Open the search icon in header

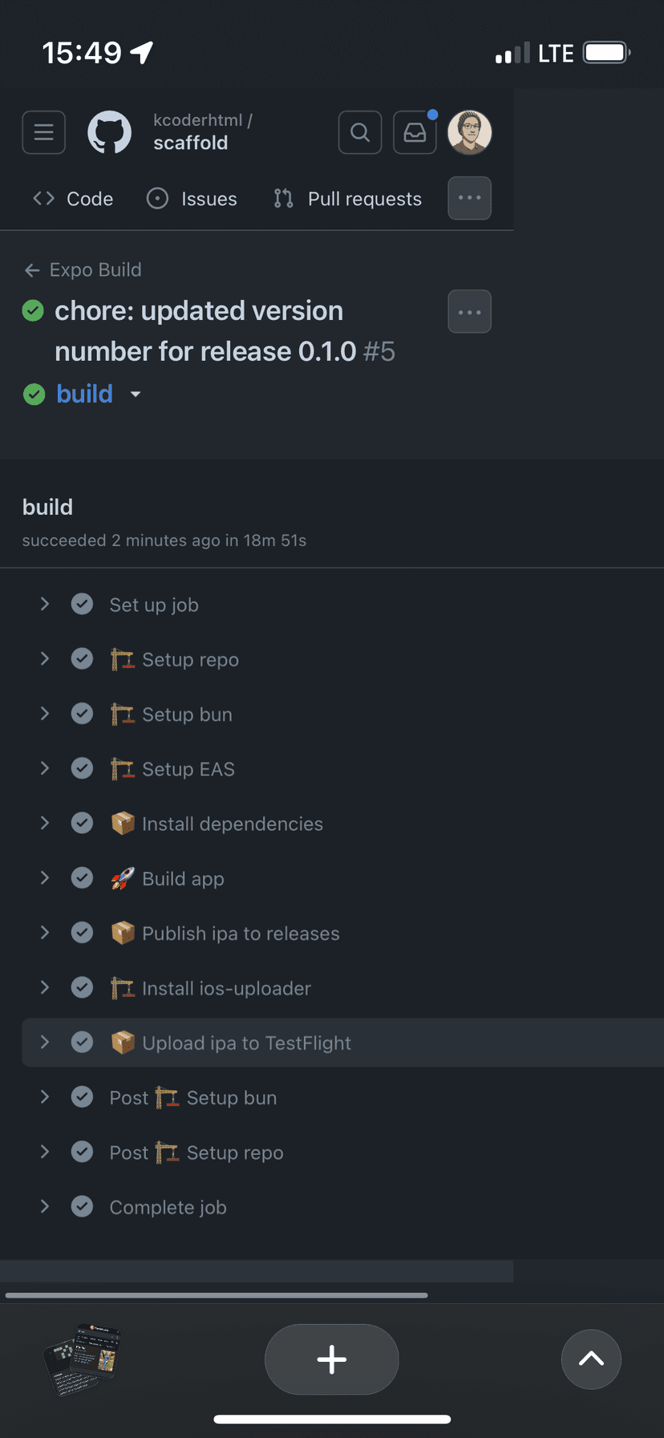point(360,132)
